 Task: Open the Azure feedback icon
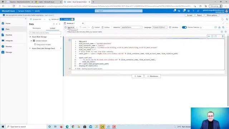[x=198, y=11]
